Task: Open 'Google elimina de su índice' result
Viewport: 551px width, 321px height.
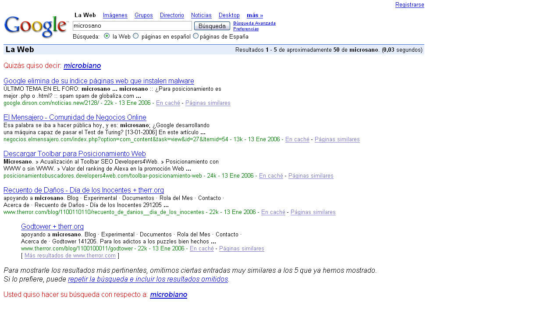Action: coord(99,81)
